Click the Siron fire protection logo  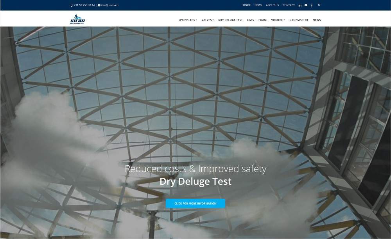click(x=77, y=19)
